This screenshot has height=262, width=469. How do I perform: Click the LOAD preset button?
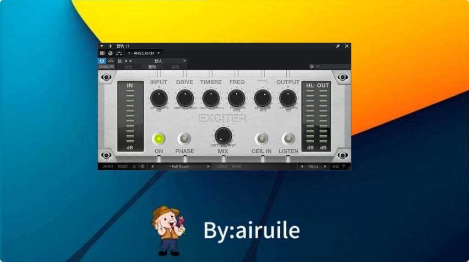click(222, 167)
